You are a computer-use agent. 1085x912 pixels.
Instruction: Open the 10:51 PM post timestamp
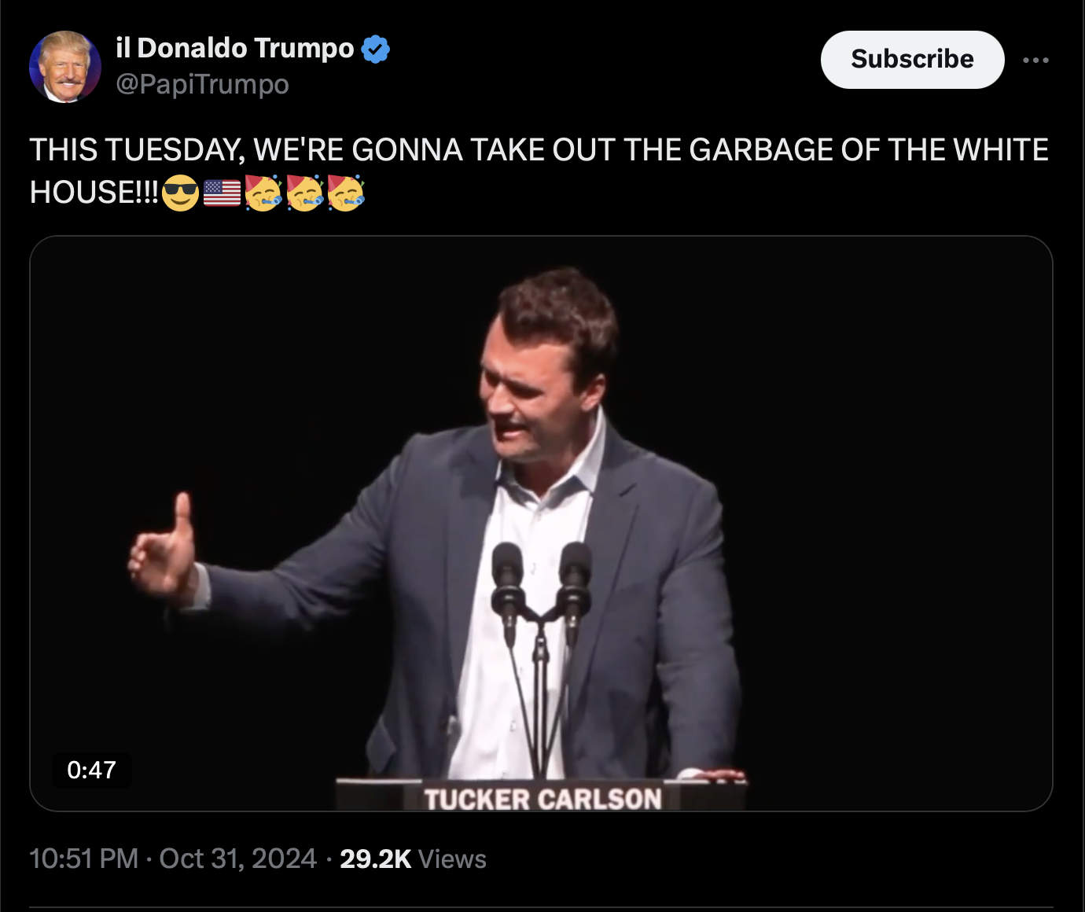coord(83,859)
